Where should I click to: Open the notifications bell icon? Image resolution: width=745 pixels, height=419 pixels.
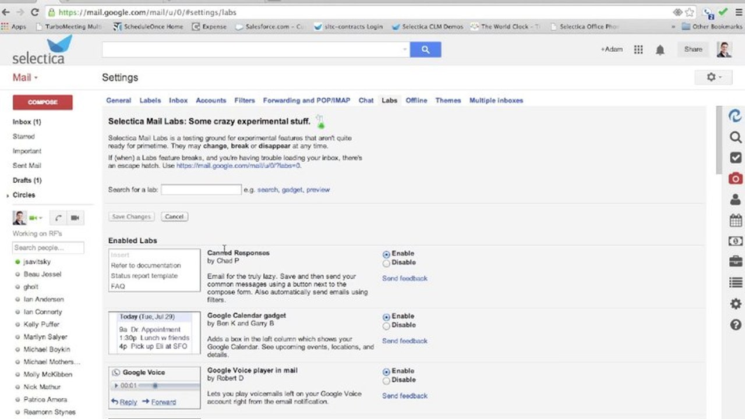coord(660,50)
